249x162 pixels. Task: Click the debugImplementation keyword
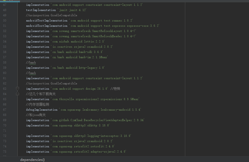[x=42, y=110]
